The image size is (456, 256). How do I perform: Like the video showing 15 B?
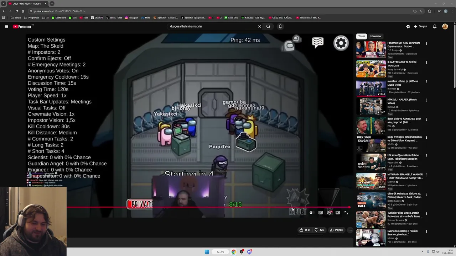tap(304, 230)
